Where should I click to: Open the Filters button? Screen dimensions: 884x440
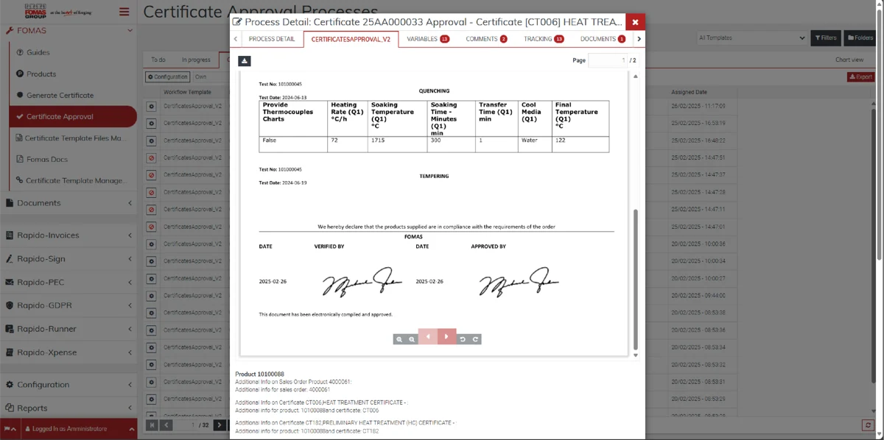coord(826,38)
